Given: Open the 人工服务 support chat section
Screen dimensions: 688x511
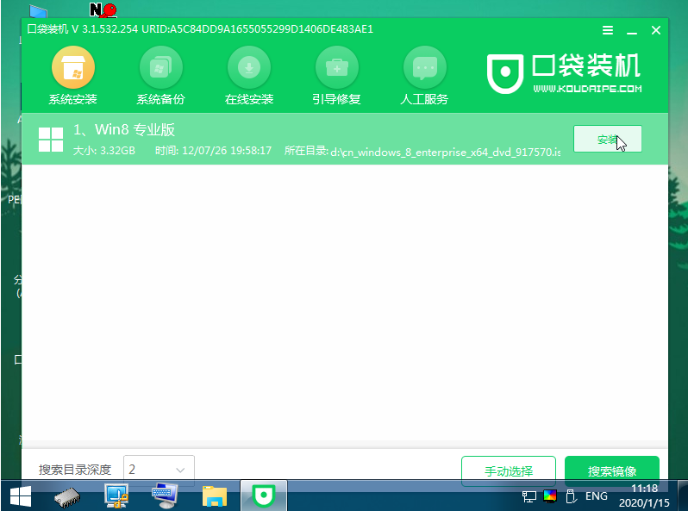Looking at the screenshot, I should [424, 76].
